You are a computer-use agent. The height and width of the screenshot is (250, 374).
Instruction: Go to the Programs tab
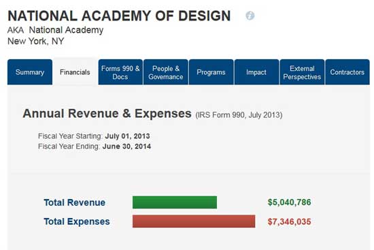[211, 72]
